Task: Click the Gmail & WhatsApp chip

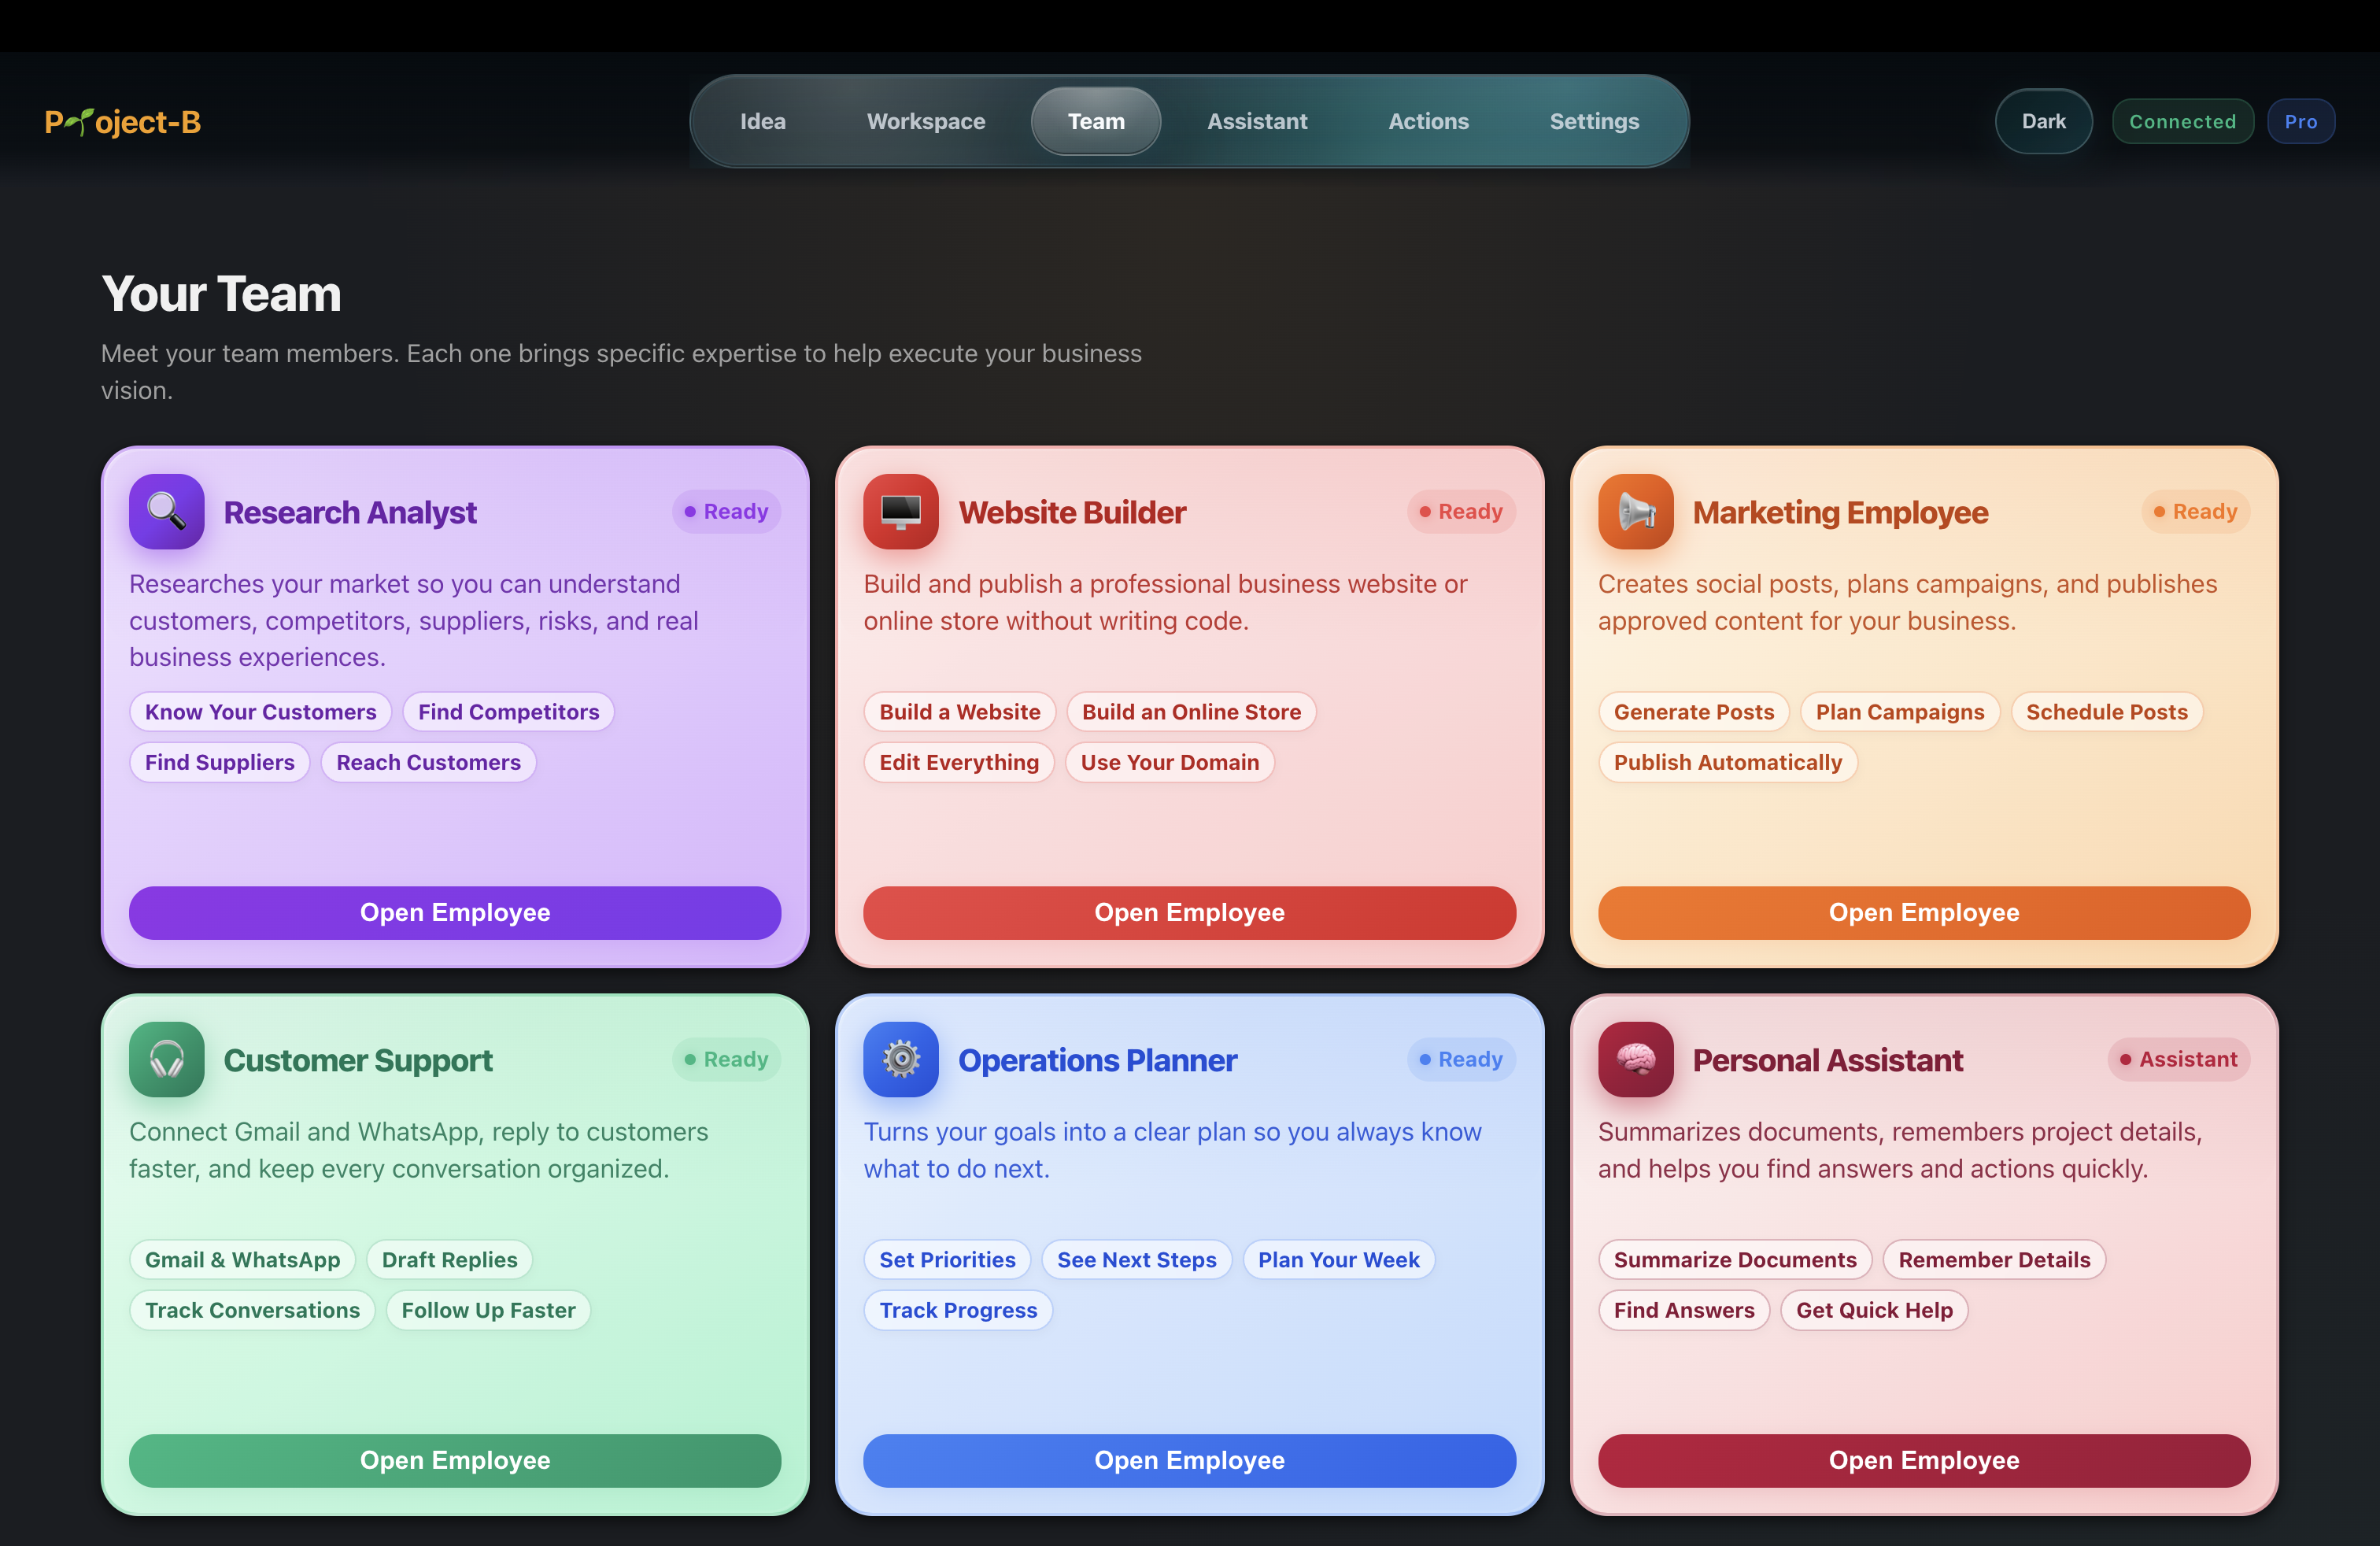Action: pyautogui.click(x=242, y=1259)
